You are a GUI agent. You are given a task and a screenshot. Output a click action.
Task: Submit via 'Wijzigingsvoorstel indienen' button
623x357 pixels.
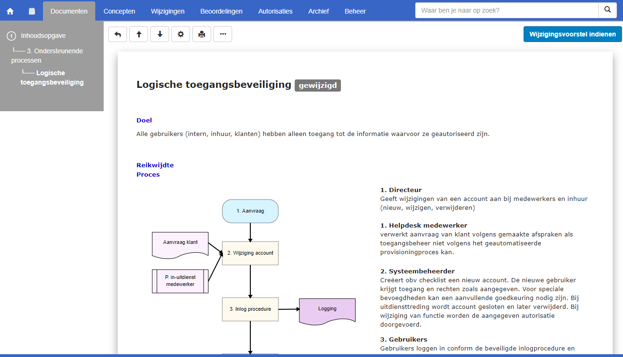573,34
